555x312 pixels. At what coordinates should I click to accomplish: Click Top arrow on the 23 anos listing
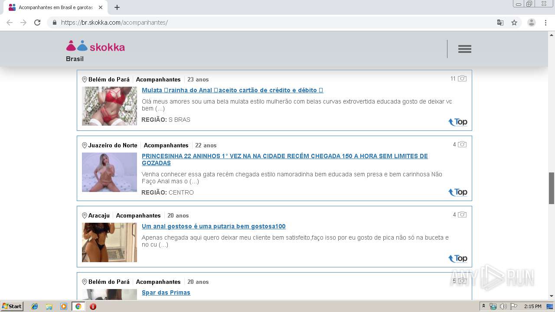[458, 122]
